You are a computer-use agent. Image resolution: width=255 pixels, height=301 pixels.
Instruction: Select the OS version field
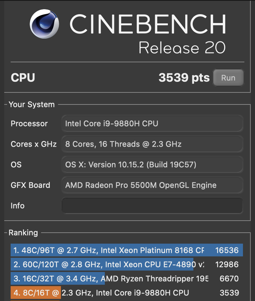152,165
